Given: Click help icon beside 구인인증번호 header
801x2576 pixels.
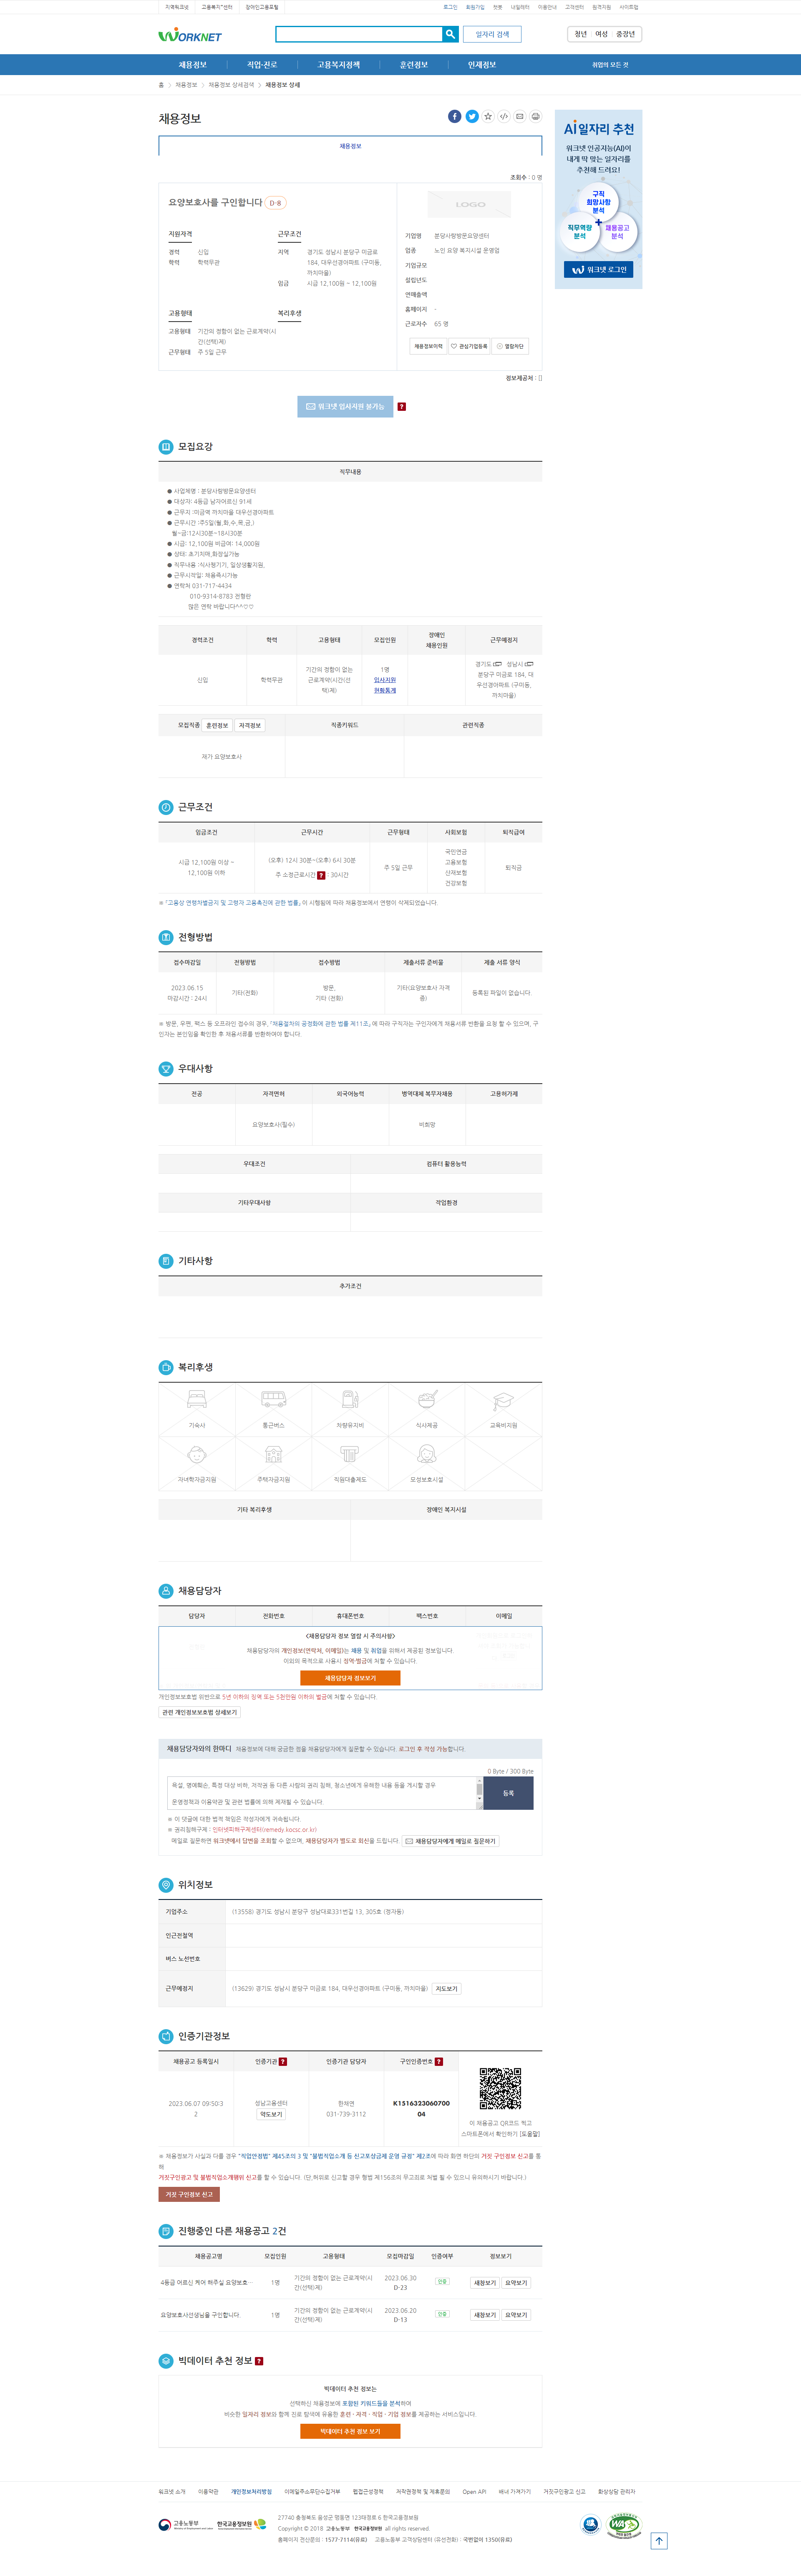Looking at the screenshot, I should [439, 2062].
